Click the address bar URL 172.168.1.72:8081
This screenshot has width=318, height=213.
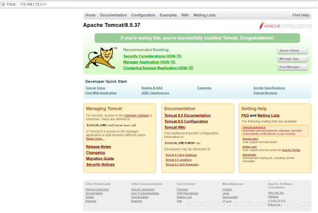pos(33,4)
